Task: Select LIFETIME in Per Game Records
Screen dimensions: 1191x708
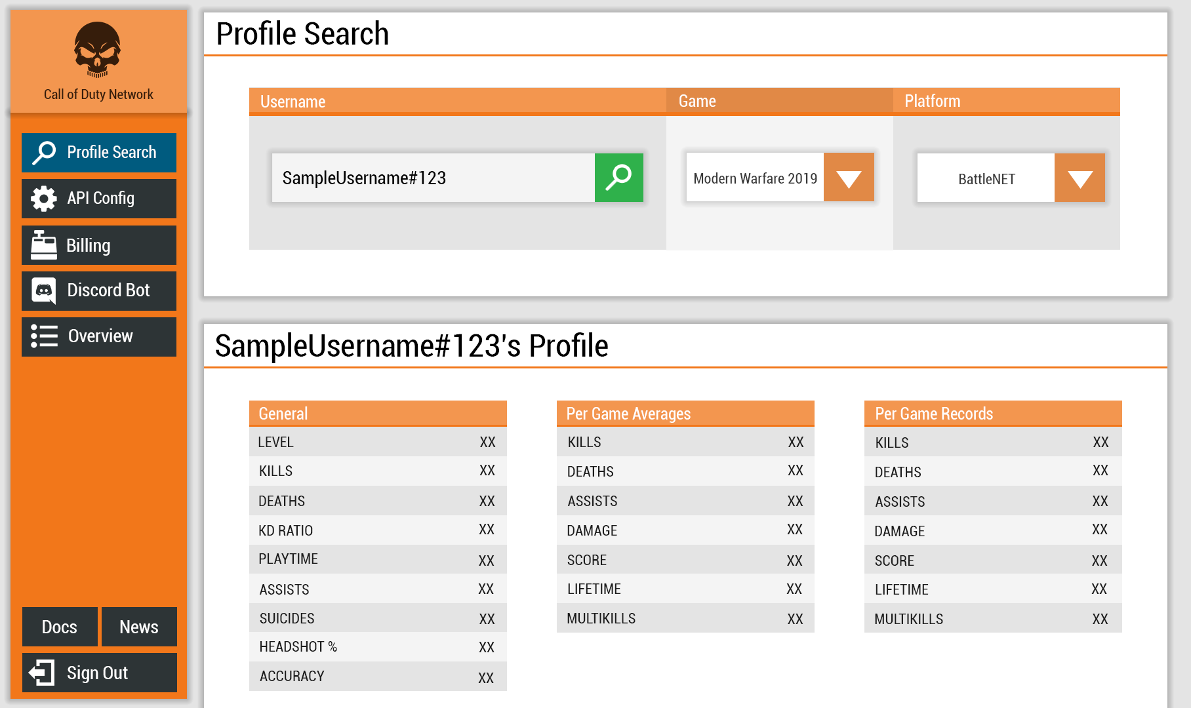Action: tap(993, 589)
